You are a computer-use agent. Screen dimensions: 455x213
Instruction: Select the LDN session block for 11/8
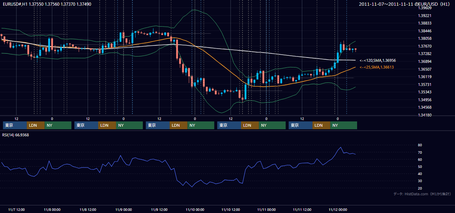(108, 125)
